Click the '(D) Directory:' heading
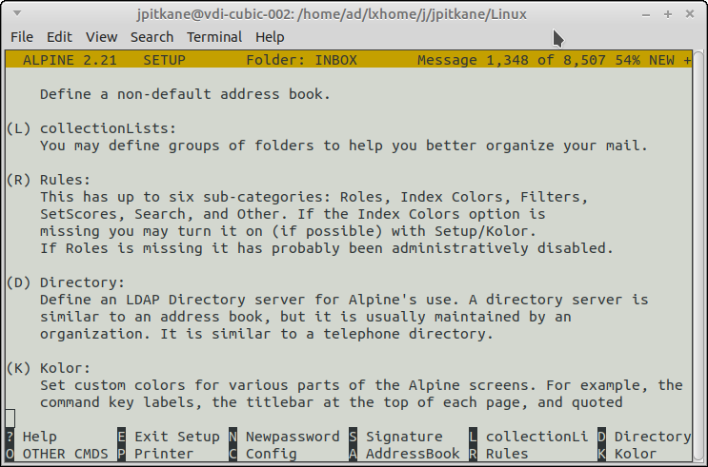 [66, 282]
